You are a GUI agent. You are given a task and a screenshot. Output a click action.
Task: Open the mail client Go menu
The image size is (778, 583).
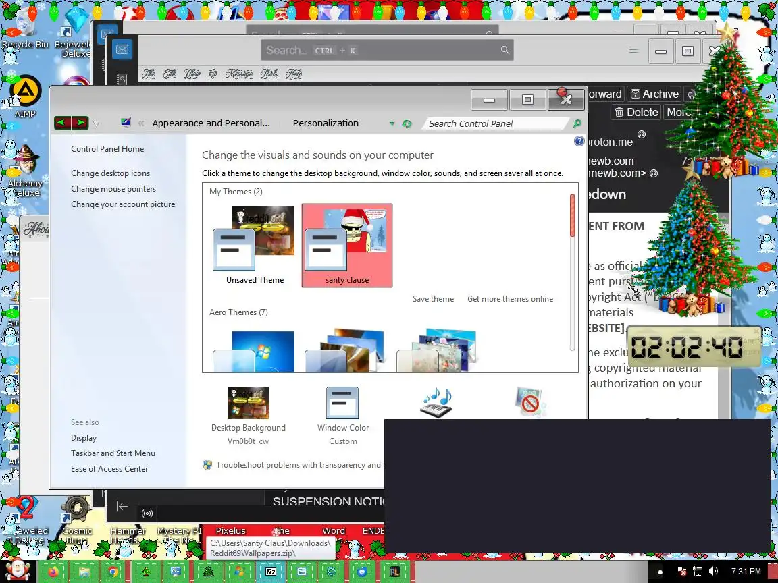click(x=213, y=74)
